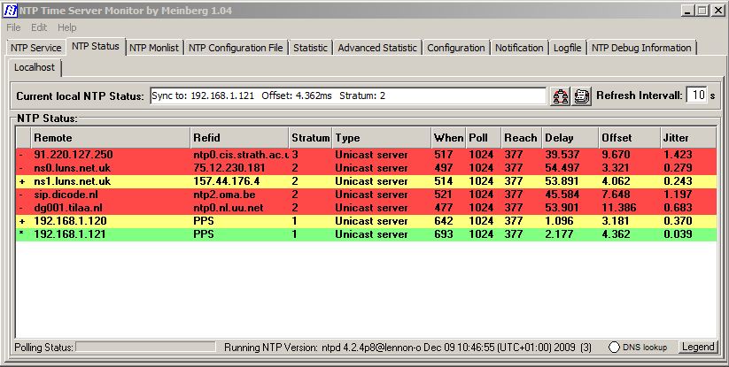
Task: Select the ns1.luns.net.uk row
Action: click(x=367, y=181)
